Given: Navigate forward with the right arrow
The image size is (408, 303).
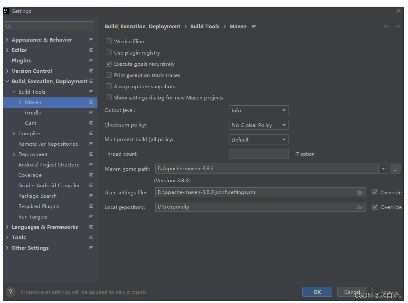Looking at the screenshot, I should 397,26.
